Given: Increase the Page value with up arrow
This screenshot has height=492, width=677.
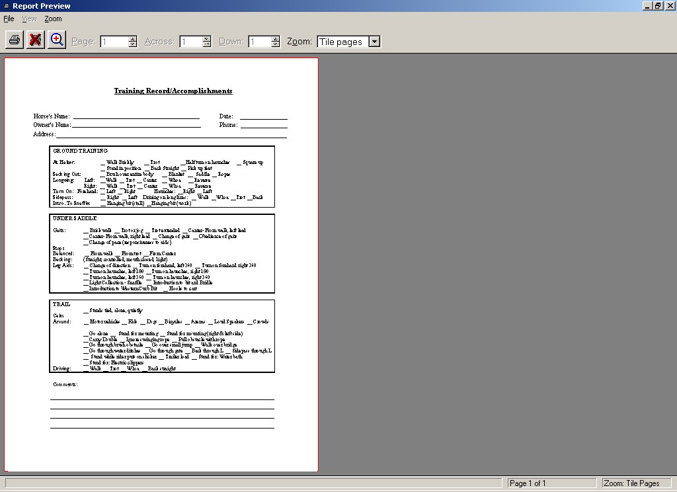Looking at the screenshot, I should point(133,38).
